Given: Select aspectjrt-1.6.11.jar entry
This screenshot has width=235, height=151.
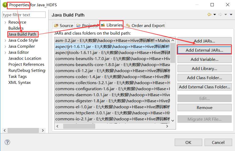Looking at the screenshot, I should [113, 47].
